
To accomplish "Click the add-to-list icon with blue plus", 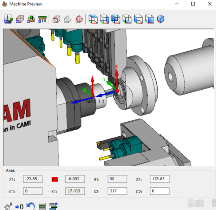I will click(x=53, y=206).
